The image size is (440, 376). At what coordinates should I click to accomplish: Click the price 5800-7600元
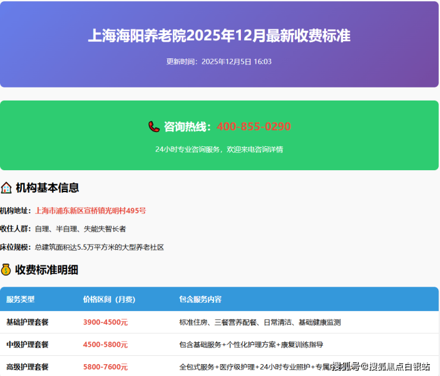[105, 367]
